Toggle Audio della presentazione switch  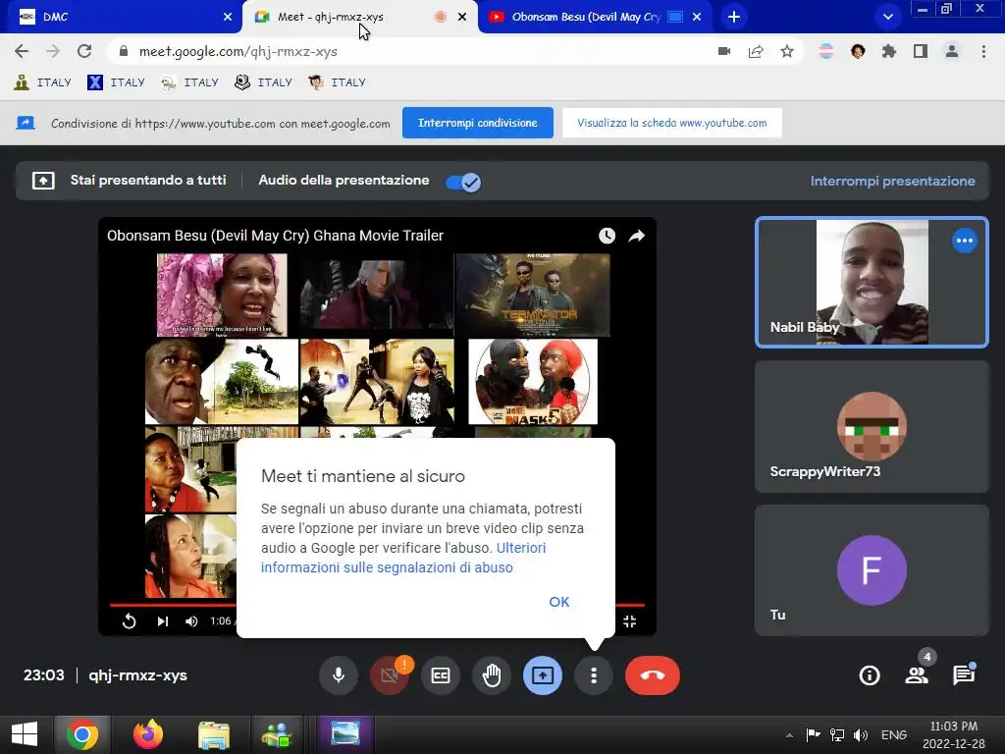click(x=463, y=182)
